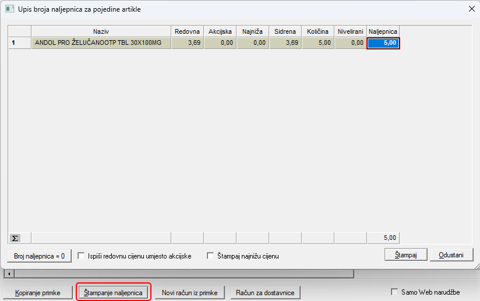The image size is (480, 301).
Task: Close the Upis broja naljepnica dialog
Action: 472,9
